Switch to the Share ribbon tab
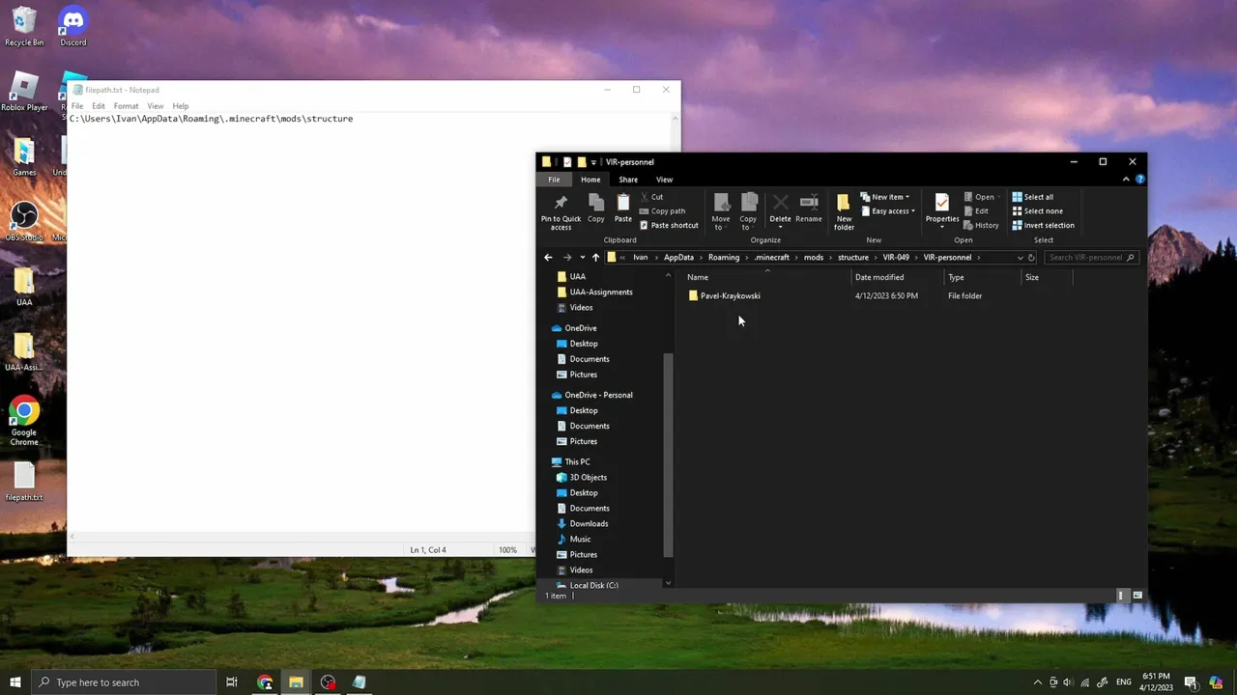This screenshot has height=695, width=1237. click(x=628, y=180)
